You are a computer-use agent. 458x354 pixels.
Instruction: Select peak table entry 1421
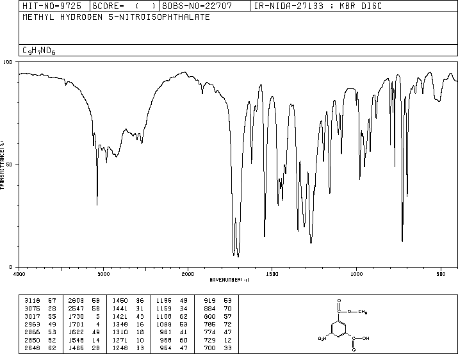pos(128,316)
